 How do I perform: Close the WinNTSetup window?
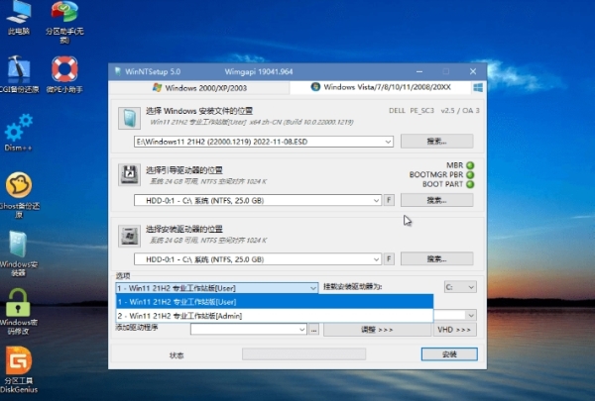(x=473, y=71)
